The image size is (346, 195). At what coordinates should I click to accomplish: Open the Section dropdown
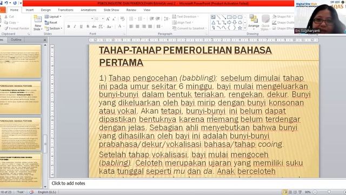click(54, 28)
